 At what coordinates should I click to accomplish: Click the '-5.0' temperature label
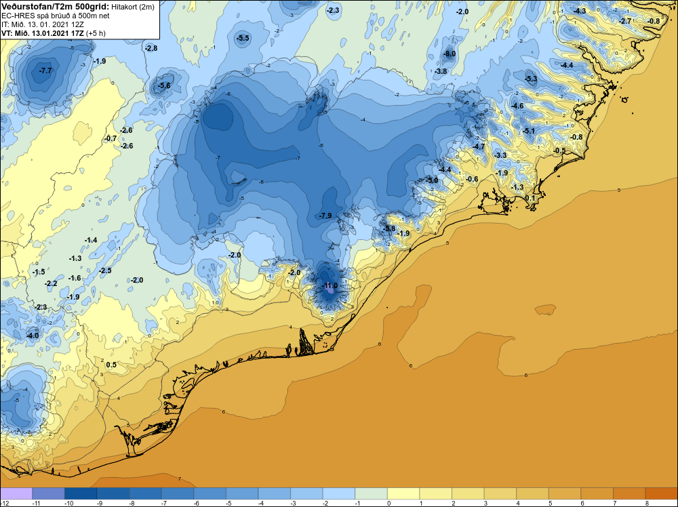pyautogui.click(x=432, y=180)
